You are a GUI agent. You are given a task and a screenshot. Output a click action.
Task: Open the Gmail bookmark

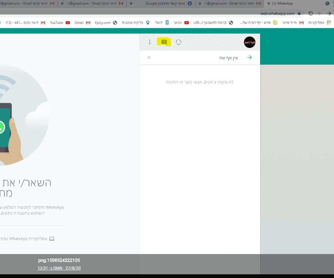coord(82,22)
